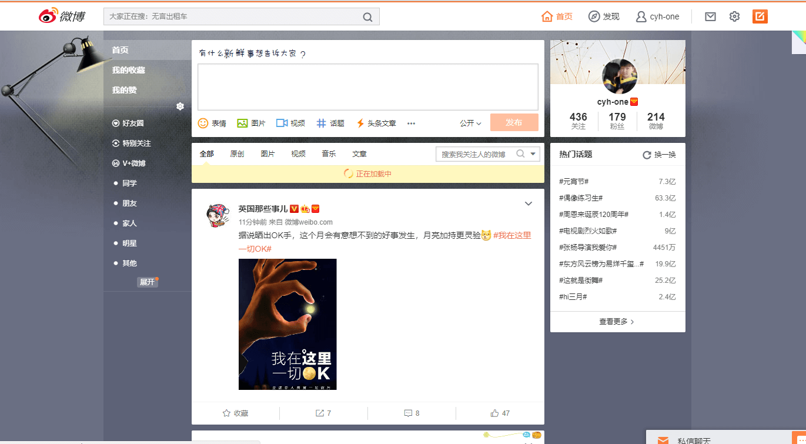Click the search magnifier icon in top bar
The height and width of the screenshot is (444, 806).
367,17
